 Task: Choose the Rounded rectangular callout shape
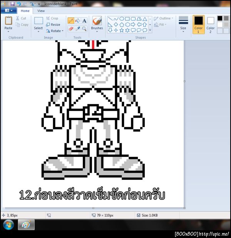(x=133, y=30)
